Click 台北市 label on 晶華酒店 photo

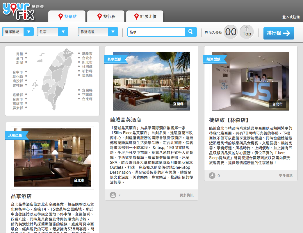79,180
